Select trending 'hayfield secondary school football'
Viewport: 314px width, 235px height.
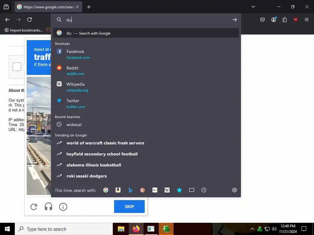tap(146, 154)
